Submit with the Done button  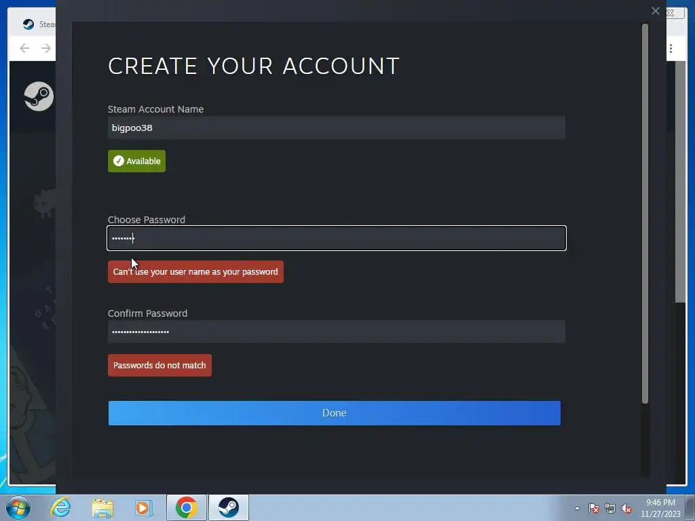[334, 413]
